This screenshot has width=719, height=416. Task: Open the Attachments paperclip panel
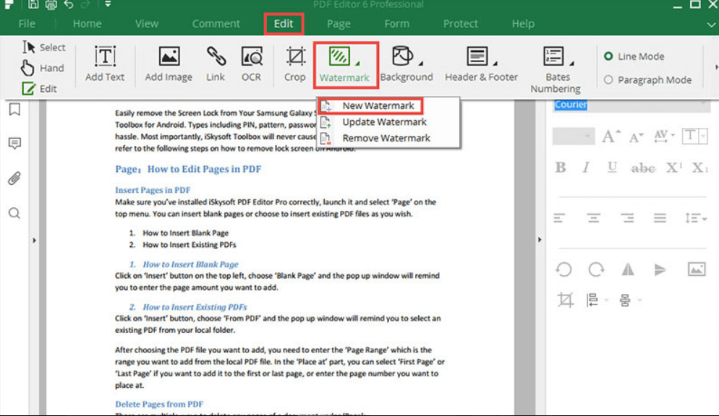pos(14,178)
